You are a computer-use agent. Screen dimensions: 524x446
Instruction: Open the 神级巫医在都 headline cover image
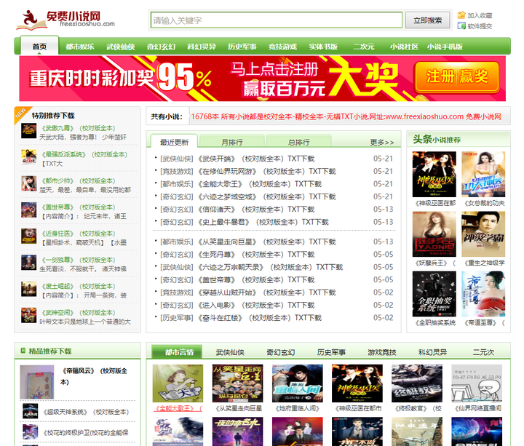[434, 174]
